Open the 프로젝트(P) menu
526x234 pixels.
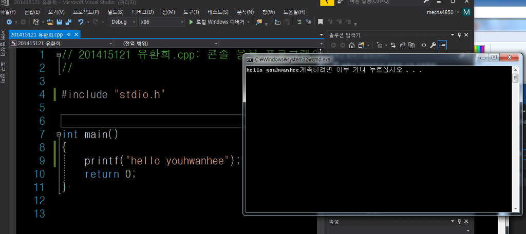pos(86,12)
